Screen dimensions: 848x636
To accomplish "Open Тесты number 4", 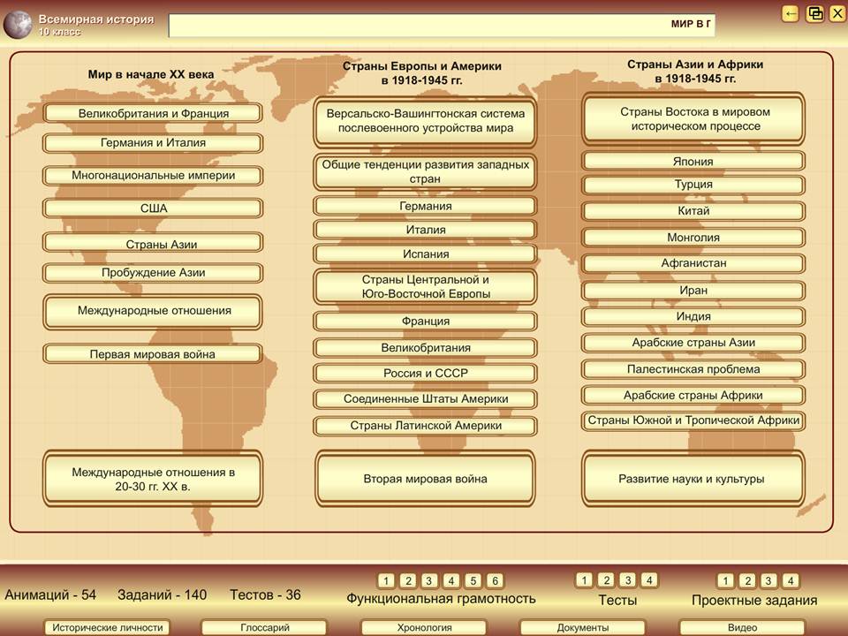I will (x=649, y=580).
